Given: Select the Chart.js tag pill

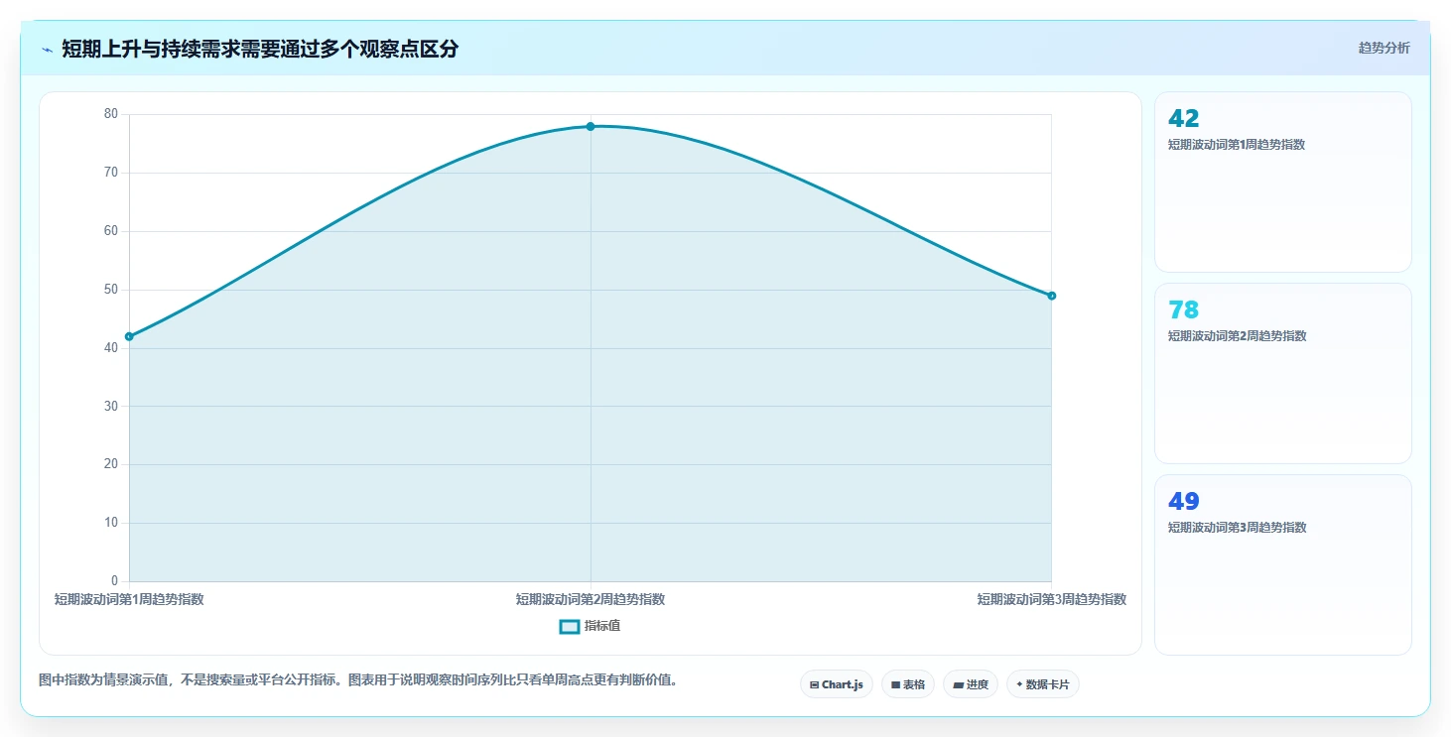Looking at the screenshot, I should (837, 684).
